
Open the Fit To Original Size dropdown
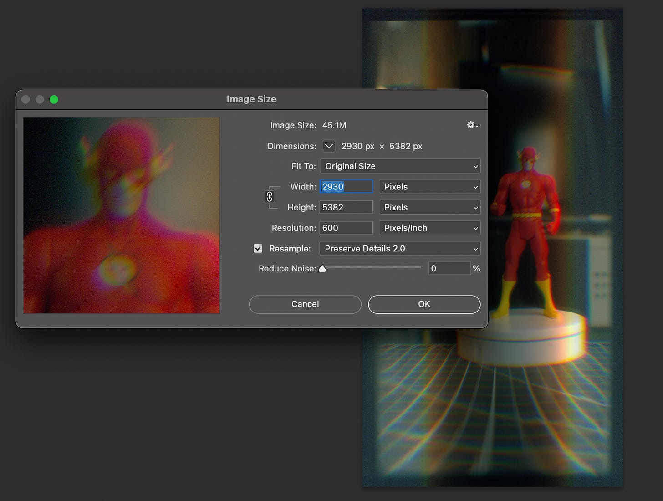(x=400, y=166)
